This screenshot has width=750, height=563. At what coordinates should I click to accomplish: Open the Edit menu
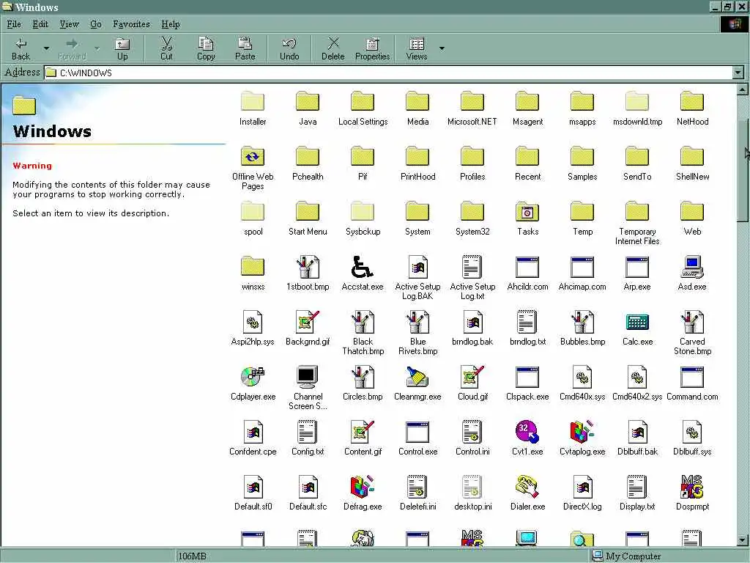click(x=40, y=24)
